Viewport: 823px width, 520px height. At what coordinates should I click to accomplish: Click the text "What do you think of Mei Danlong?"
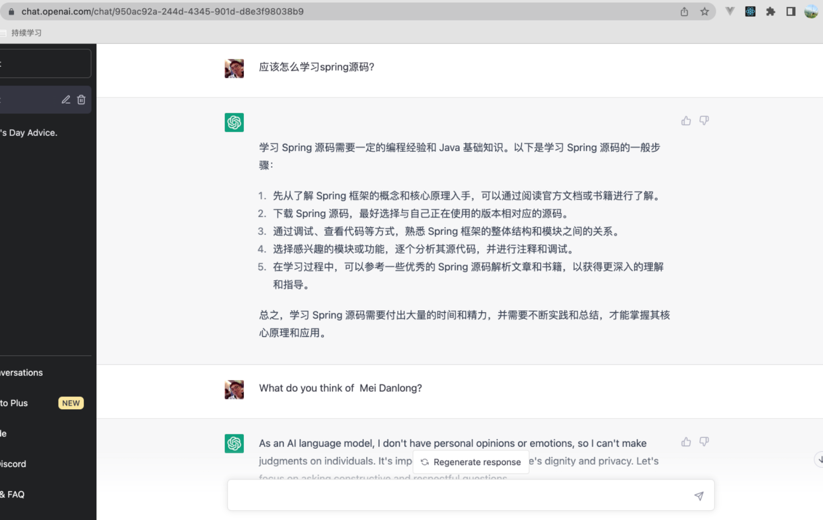tap(340, 388)
